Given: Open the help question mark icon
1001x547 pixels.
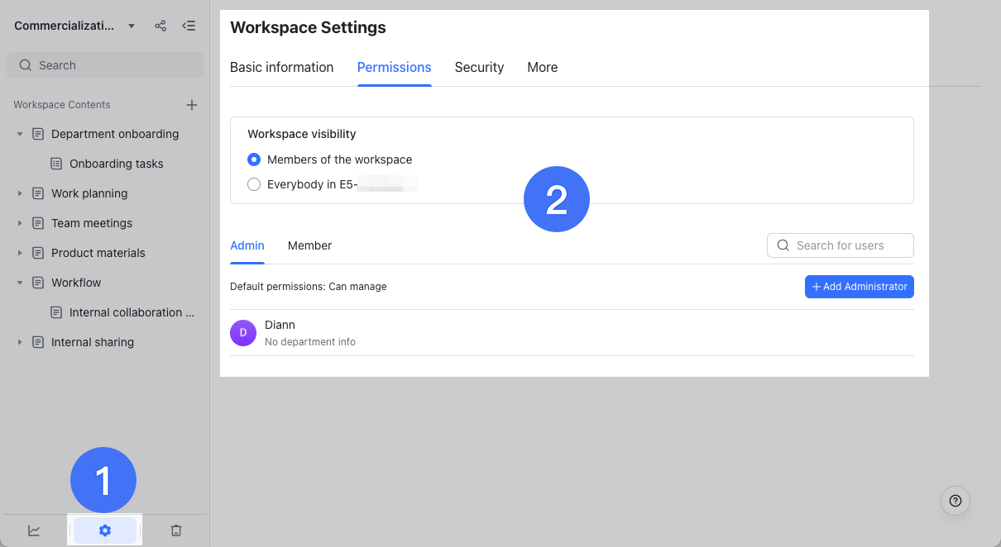Looking at the screenshot, I should (x=955, y=501).
